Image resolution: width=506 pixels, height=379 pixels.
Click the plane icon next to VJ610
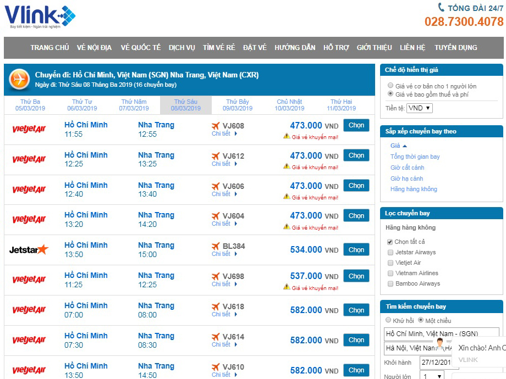pyautogui.click(x=216, y=367)
